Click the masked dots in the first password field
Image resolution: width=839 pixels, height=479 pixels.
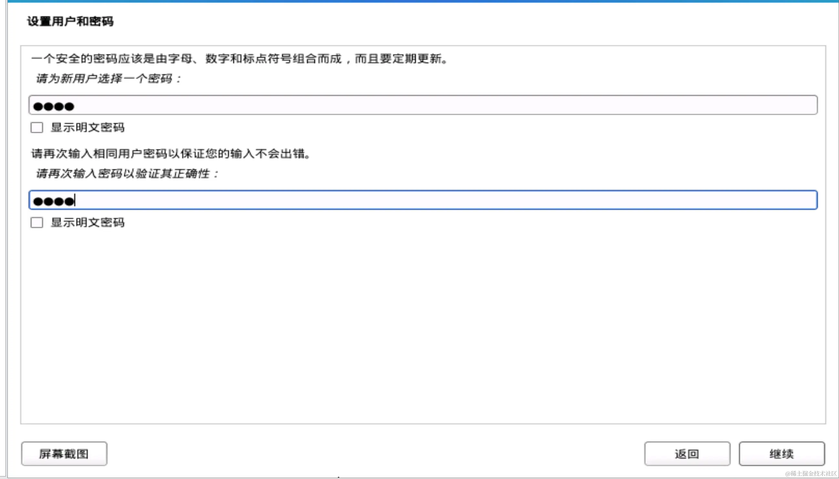tap(54, 107)
